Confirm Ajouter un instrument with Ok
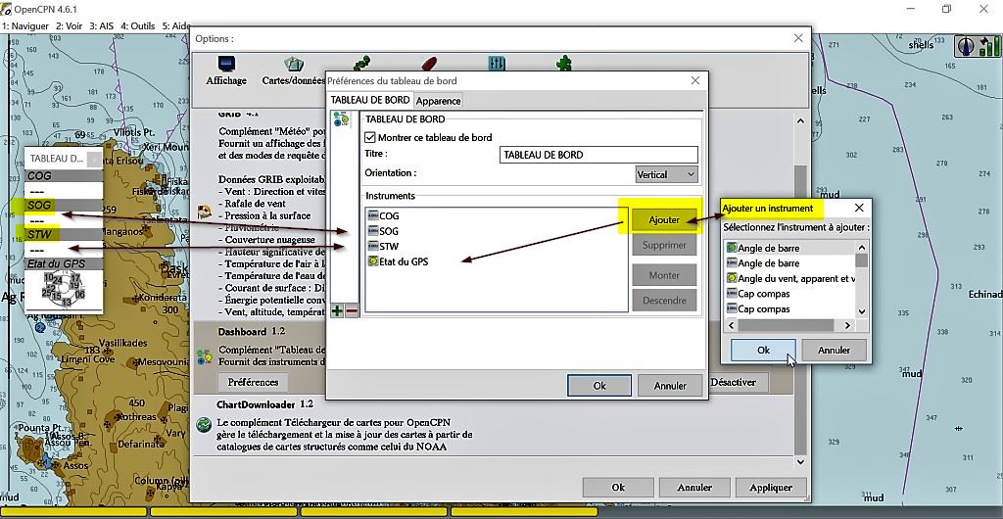 pos(763,351)
